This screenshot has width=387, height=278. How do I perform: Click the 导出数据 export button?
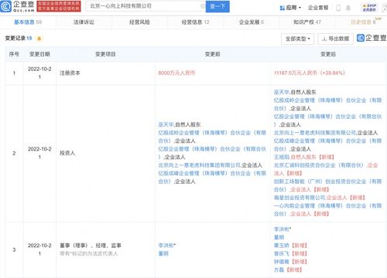coord(336,39)
